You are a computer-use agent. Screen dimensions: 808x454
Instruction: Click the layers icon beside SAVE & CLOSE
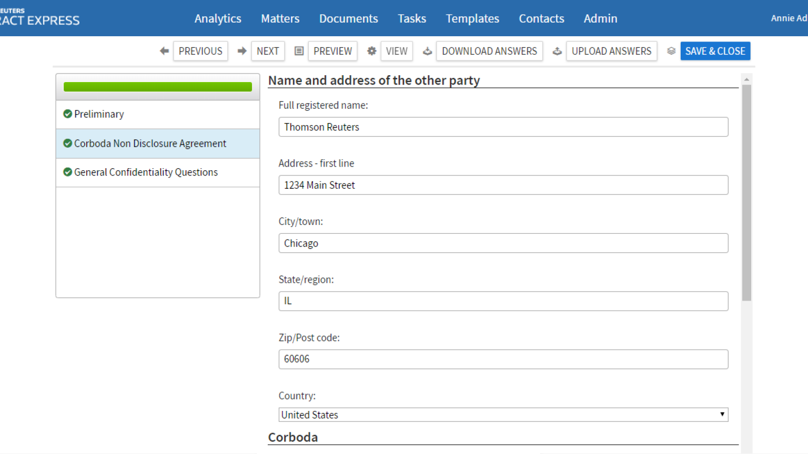coord(671,51)
